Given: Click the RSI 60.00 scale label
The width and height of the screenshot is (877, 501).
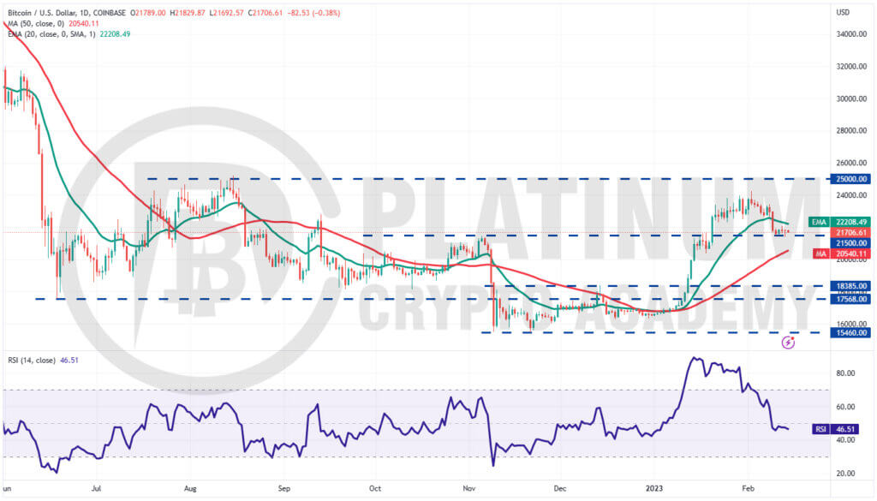Looking at the screenshot, I should [x=845, y=407].
